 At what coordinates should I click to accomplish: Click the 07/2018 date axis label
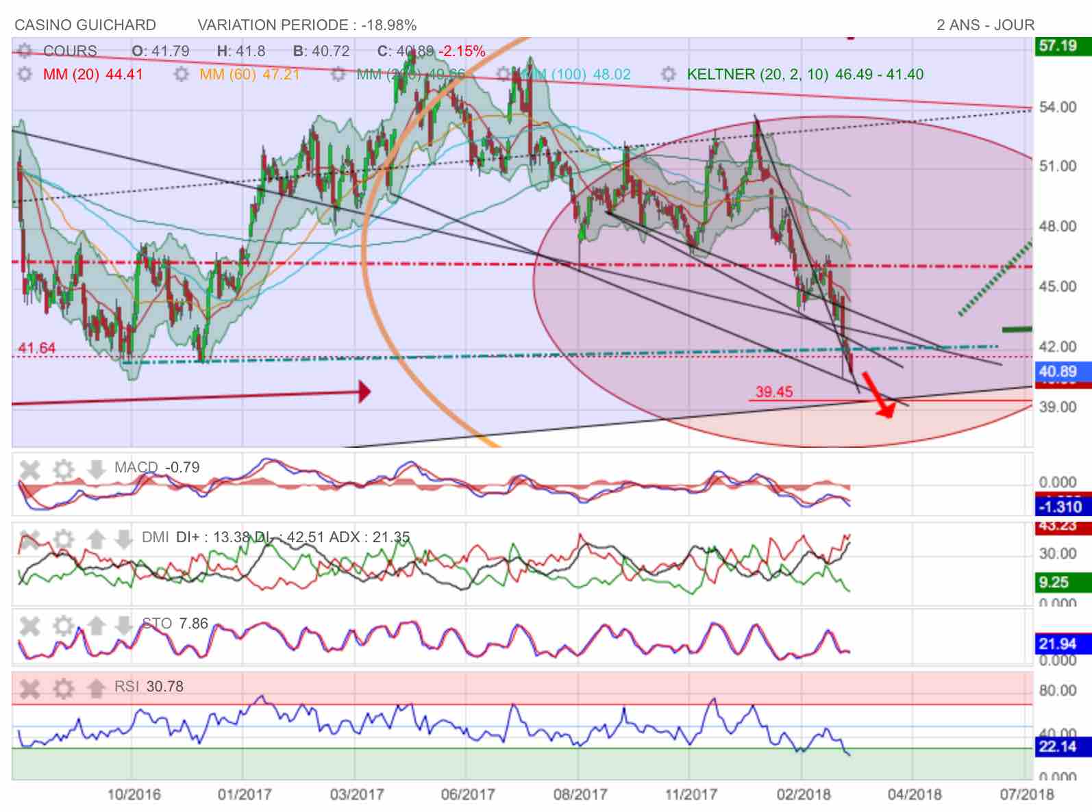click(x=1027, y=795)
